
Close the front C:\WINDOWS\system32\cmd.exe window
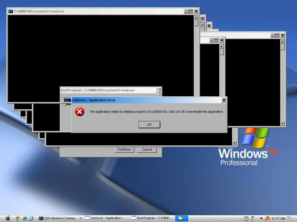196,11
